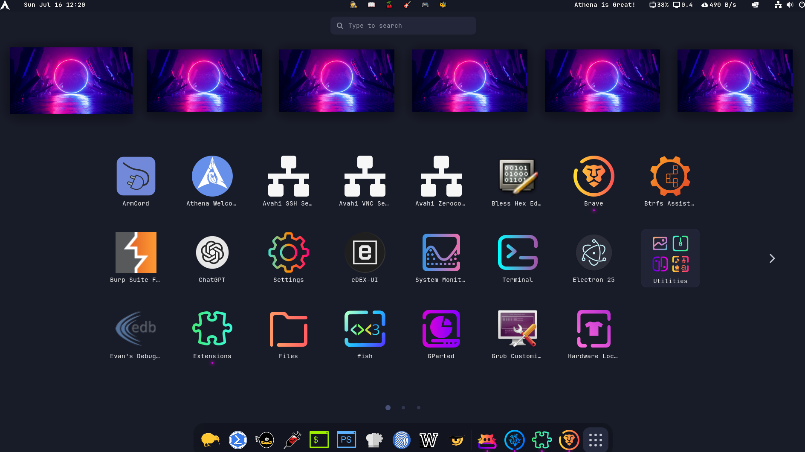Open the Utilities app folder
This screenshot has height=452, width=805.
tap(670, 253)
